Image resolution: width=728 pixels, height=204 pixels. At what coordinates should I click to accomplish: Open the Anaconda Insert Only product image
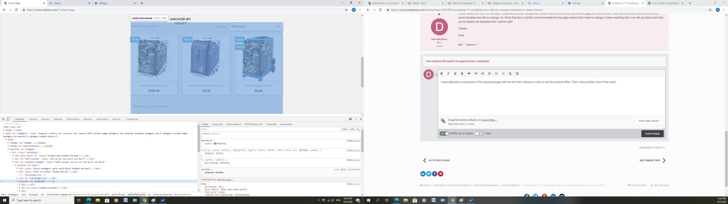coord(154,59)
